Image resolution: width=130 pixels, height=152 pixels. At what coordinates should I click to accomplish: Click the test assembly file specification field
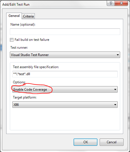tap(65, 74)
